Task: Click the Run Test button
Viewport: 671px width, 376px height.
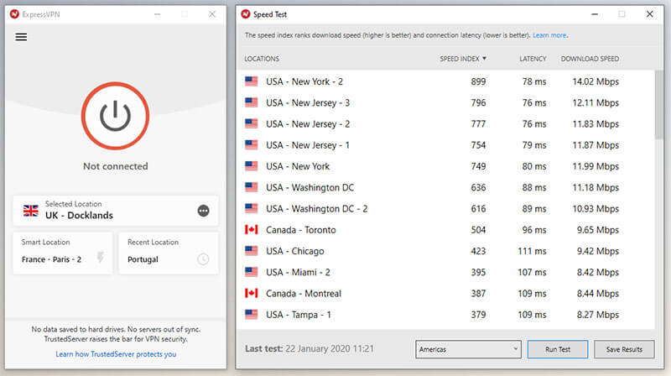Action: coord(558,349)
